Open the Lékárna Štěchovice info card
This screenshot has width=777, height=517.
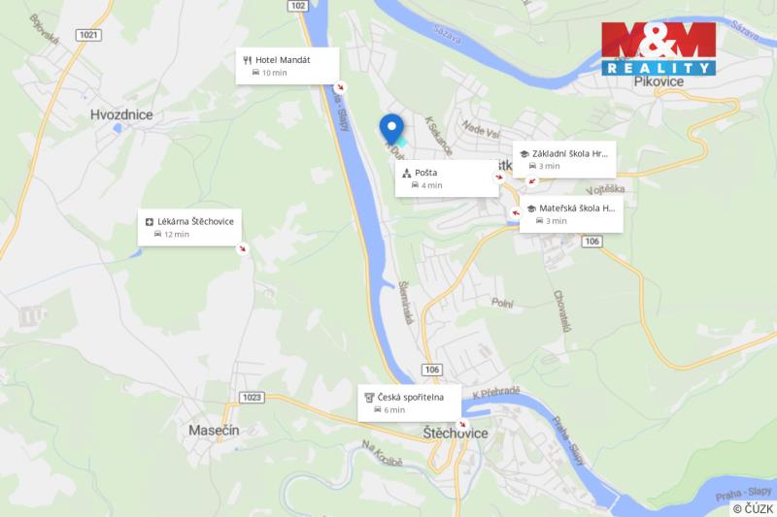pyautogui.click(x=189, y=228)
